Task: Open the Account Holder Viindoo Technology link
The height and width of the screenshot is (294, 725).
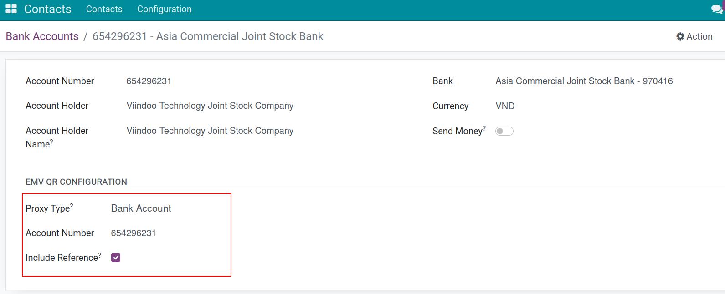Action: 210,106
